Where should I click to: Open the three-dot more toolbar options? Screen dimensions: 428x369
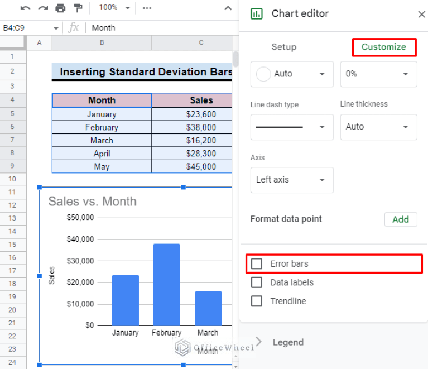point(147,8)
